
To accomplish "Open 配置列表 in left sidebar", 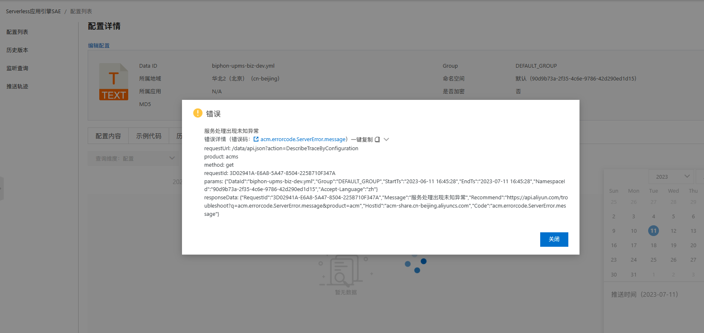I will (x=17, y=32).
